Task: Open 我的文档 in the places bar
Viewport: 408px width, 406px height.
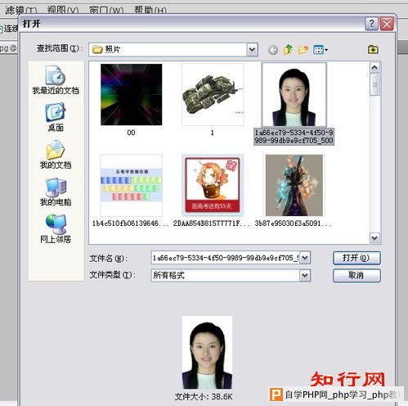Action: tap(56, 154)
